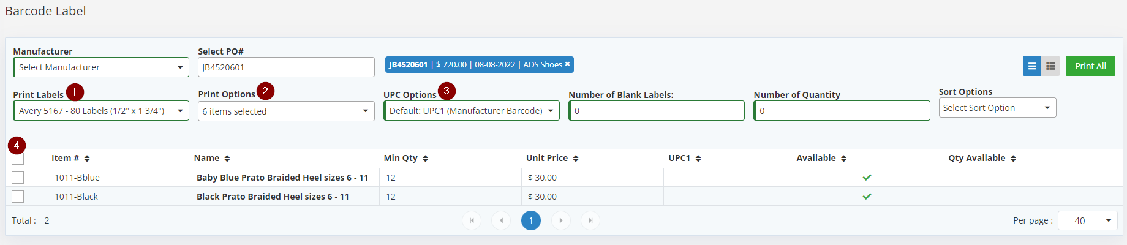Switch to detailed grid view icon

[x=1050, y=66]
